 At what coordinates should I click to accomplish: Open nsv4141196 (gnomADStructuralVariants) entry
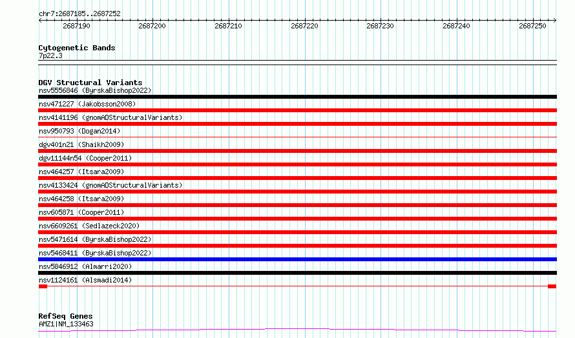[x=110, y=117]
